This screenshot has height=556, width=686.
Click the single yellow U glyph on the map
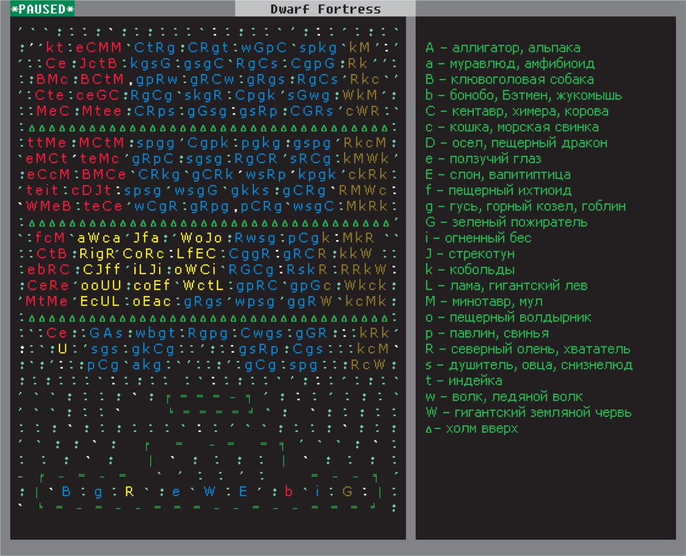[x=62, y=349]
